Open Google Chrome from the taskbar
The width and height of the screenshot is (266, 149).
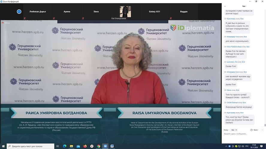99,146
